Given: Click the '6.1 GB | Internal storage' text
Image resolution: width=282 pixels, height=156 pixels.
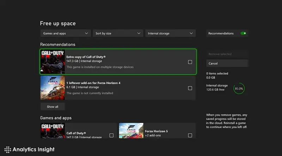Looking at the screenshot, I should (x=82, y=87).
